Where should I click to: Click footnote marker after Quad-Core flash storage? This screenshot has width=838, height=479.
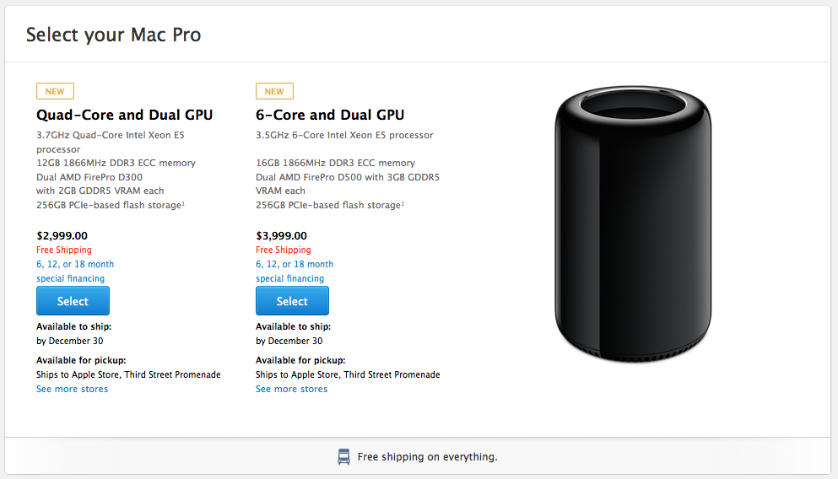(184, 202)
